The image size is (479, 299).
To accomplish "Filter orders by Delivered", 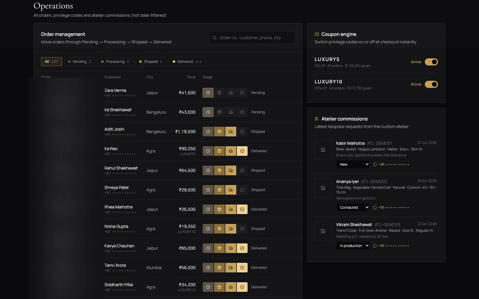I will 187,62.
